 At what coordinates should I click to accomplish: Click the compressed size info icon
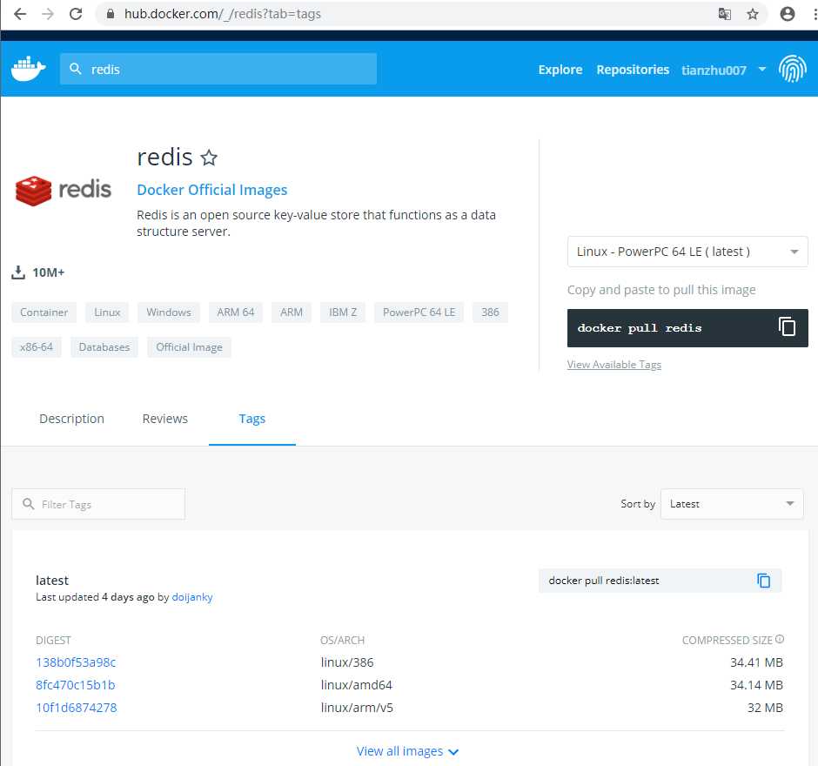tap(780, 639)
